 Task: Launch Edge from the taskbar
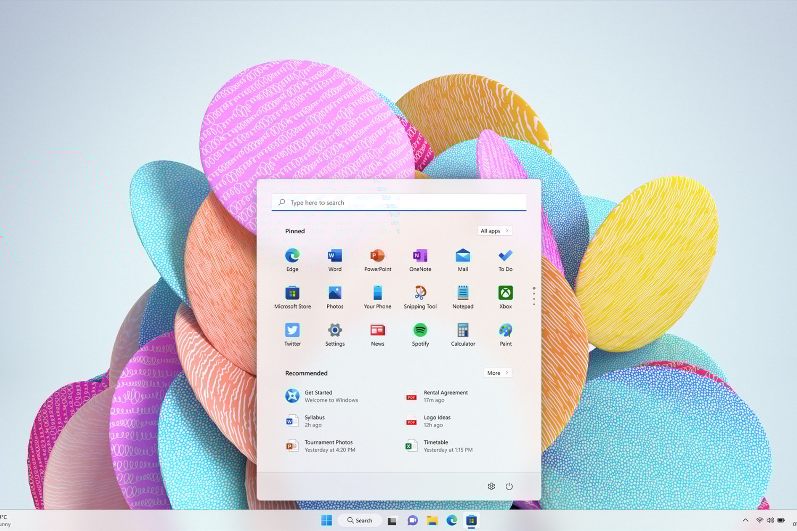[452, 520]
